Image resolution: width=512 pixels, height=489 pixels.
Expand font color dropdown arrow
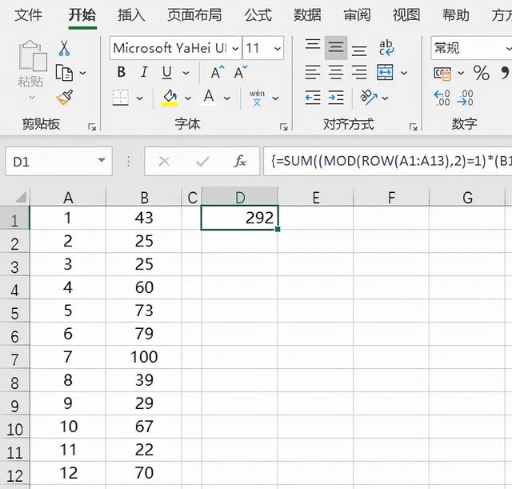pyautogui.click(x=227, y=98)
